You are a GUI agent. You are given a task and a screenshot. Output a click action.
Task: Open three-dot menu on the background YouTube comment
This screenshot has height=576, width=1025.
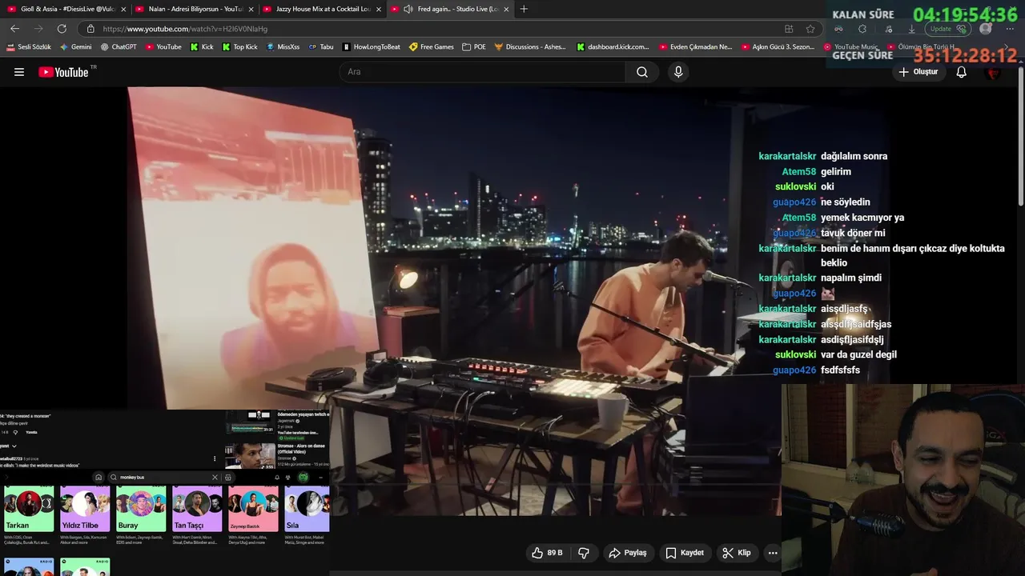click(x=215, y=459)
